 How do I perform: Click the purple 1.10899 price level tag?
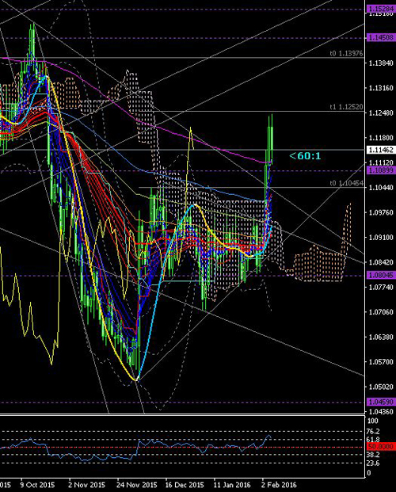[381, 170]
